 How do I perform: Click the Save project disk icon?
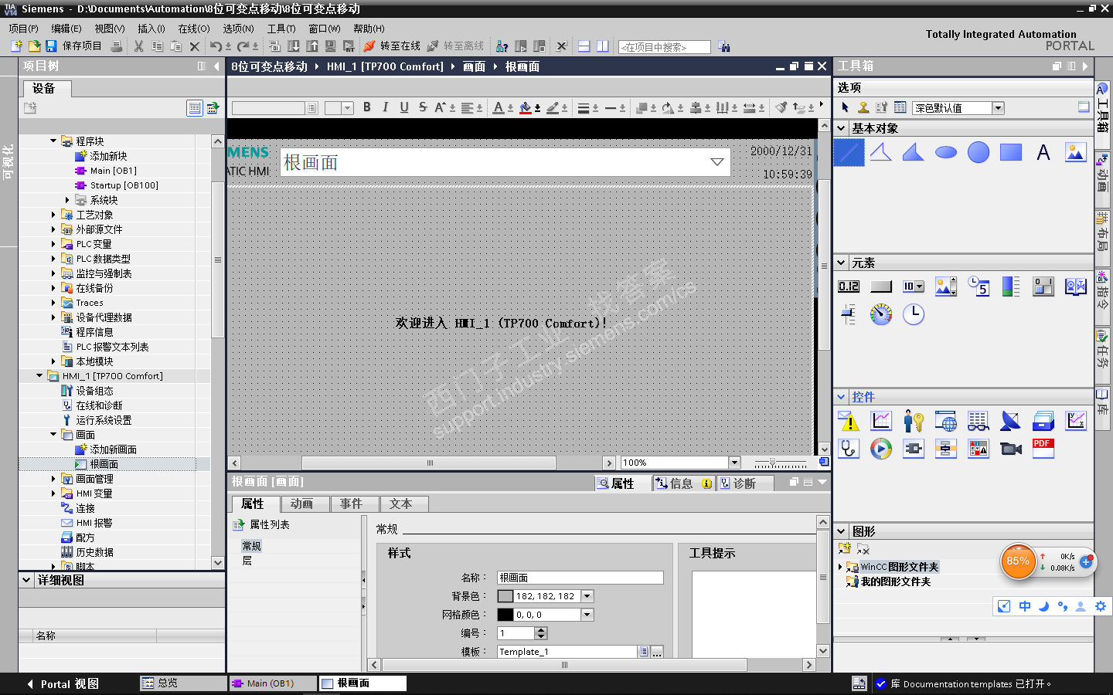[x=51, y=46]
